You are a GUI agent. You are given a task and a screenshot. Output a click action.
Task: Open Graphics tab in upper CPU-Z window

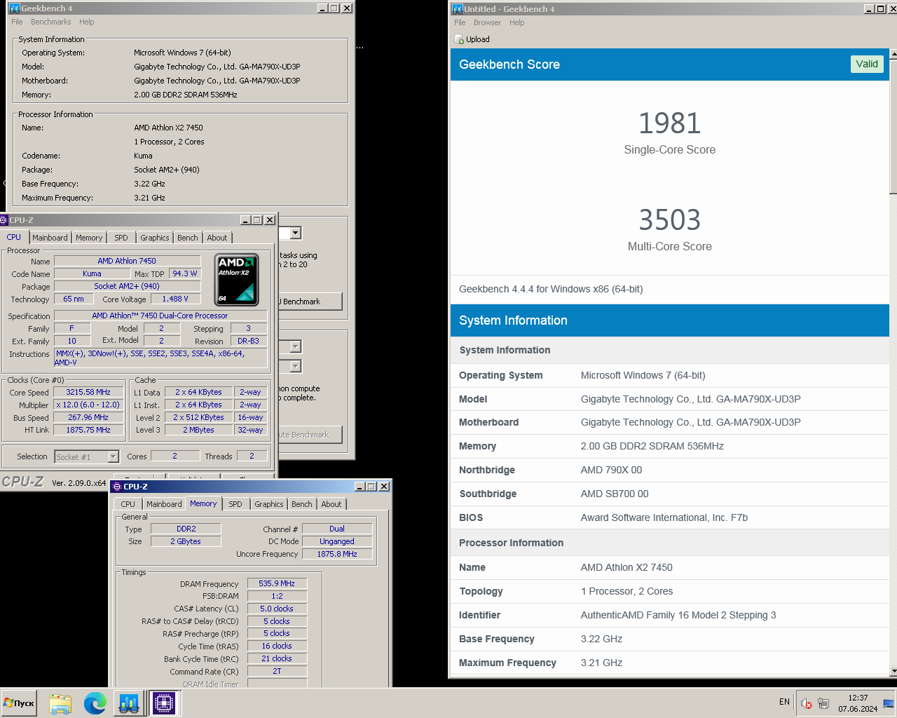tap(154, 238)
